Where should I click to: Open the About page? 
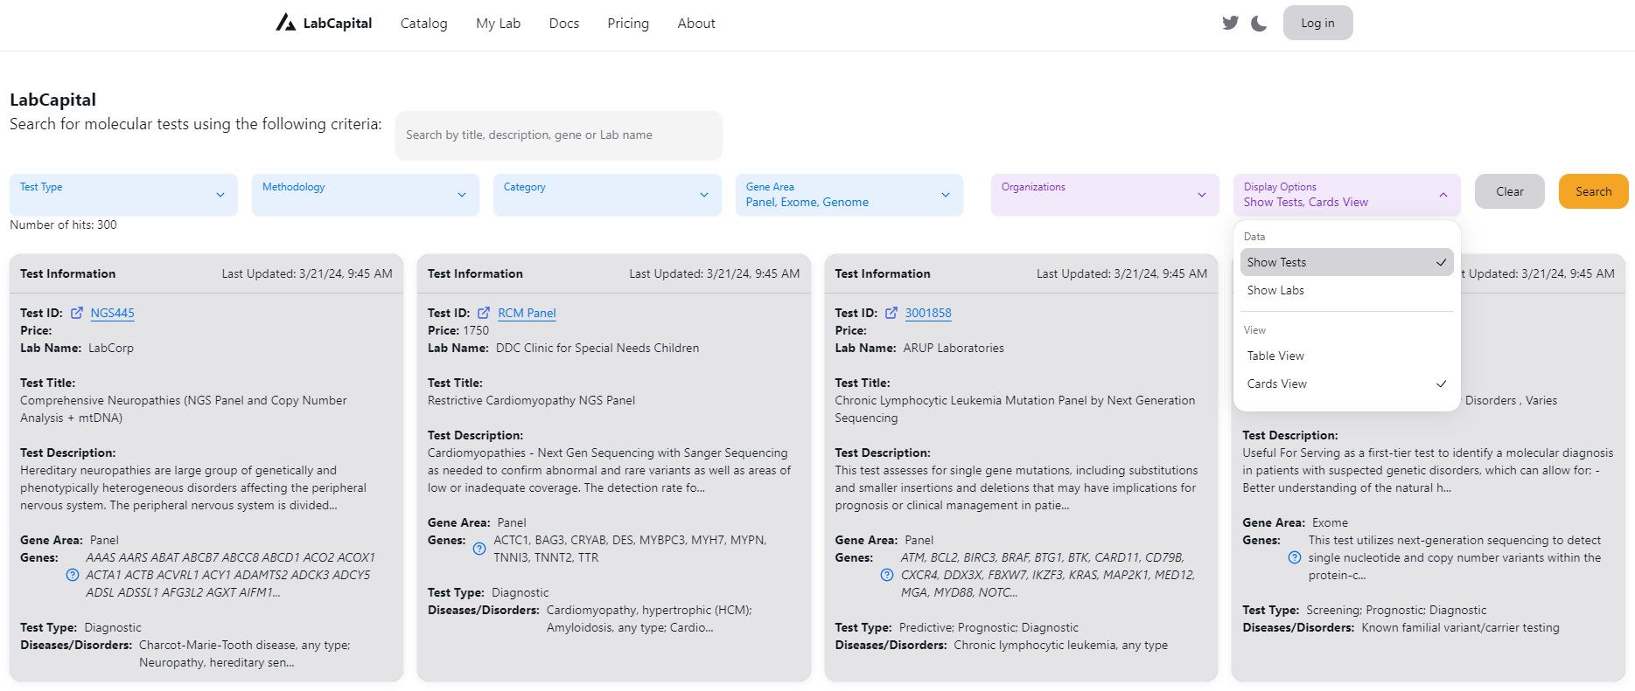click(x=696, y=24)
